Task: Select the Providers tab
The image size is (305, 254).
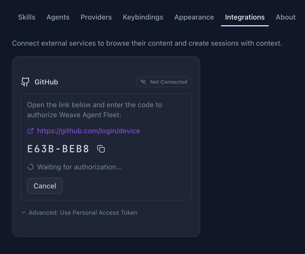Action: [x=96, y=17]
